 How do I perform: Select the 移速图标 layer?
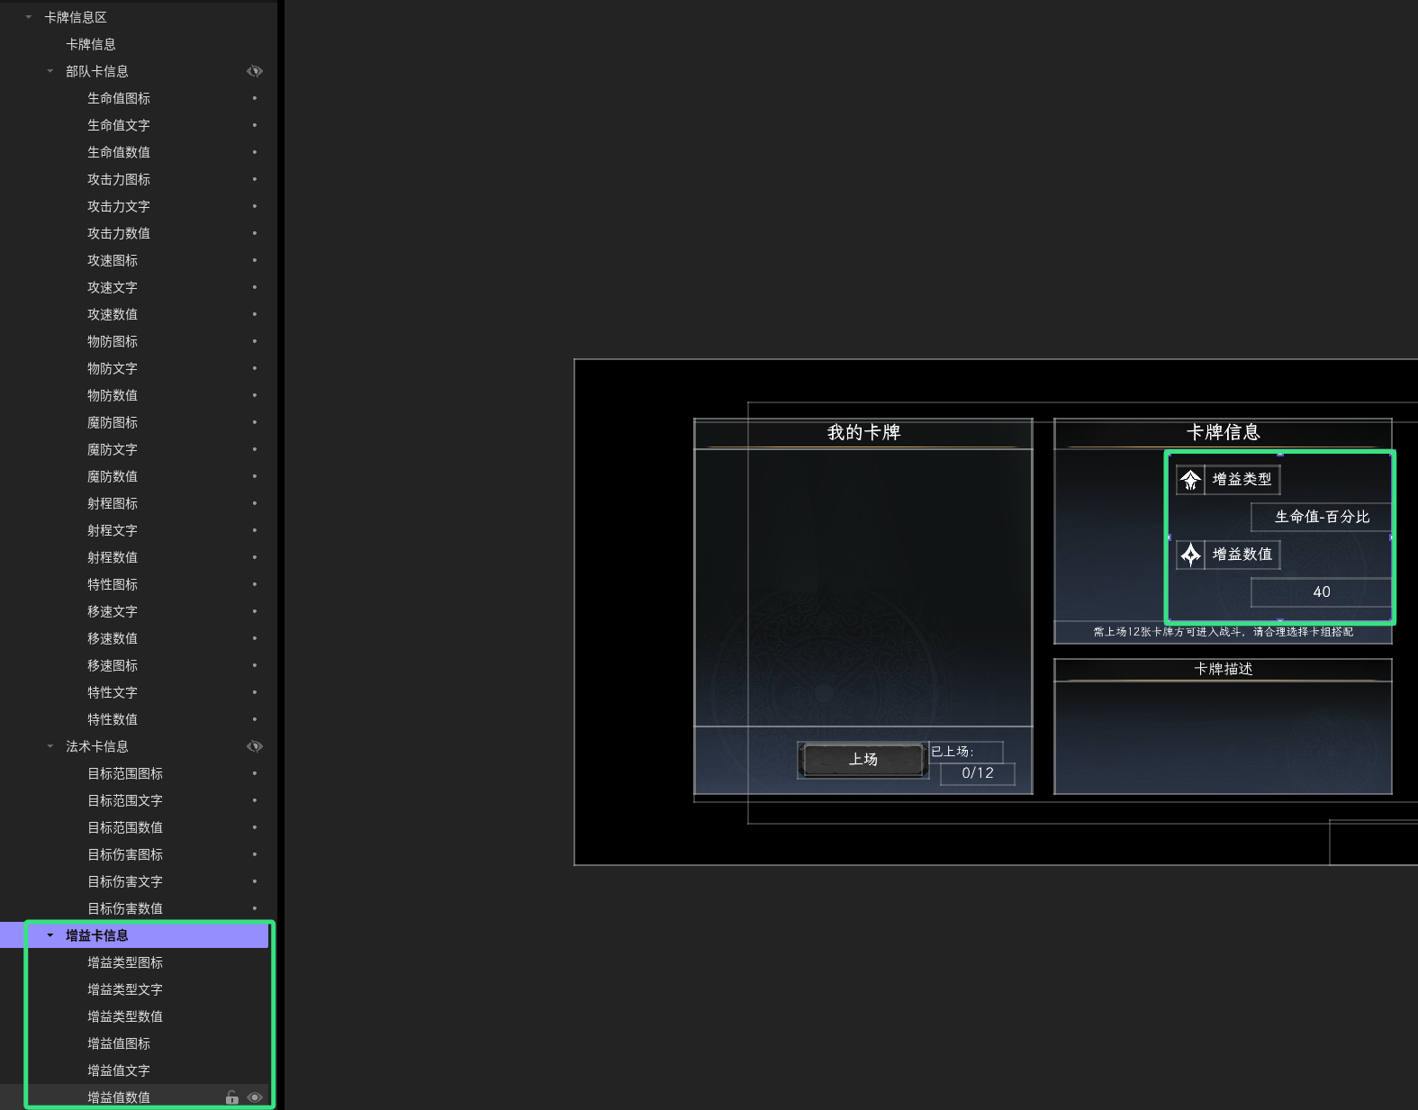pyautogui.click(x=113, y=665)
